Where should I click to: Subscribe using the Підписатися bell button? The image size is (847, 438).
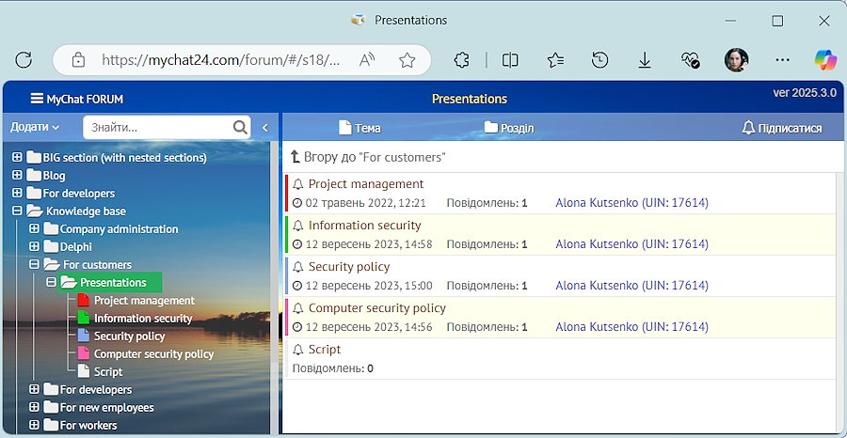click(x=781, y=128)
